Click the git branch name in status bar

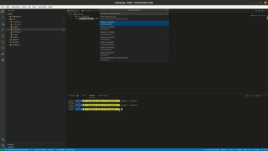pyautogui.click(x=17, y=150)
